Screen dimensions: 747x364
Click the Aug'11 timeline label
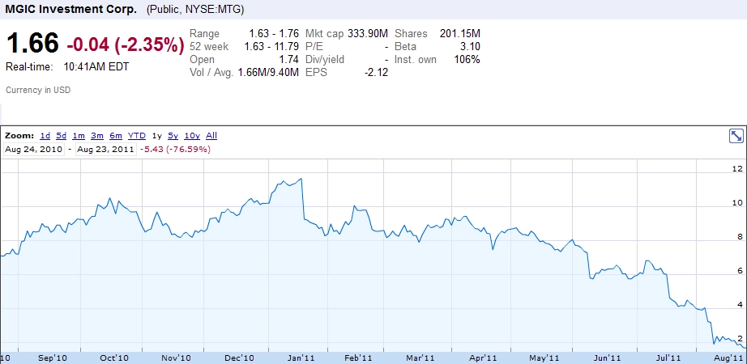(x=730, y=358)
